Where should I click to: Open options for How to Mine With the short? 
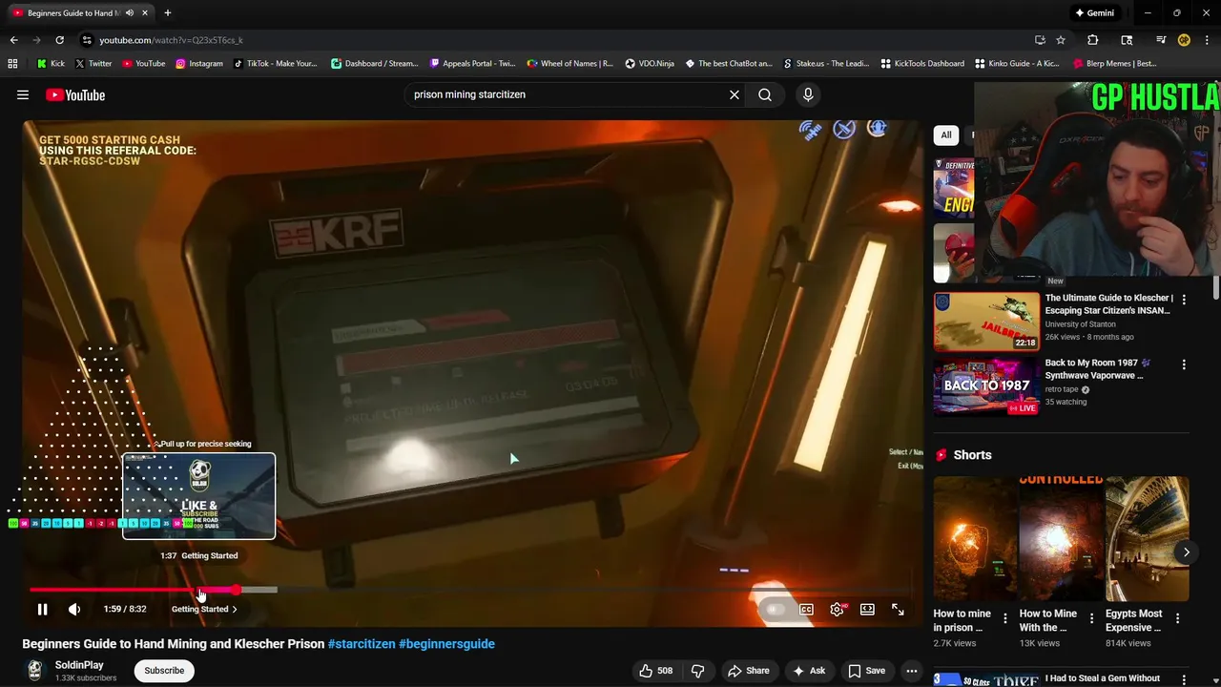click(x=1090, y=618)
